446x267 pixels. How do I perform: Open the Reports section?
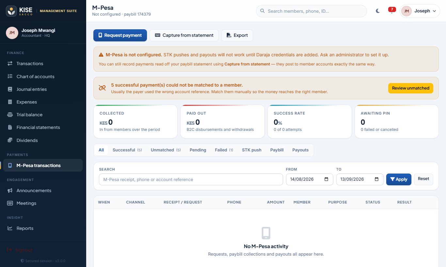point(43,228)
